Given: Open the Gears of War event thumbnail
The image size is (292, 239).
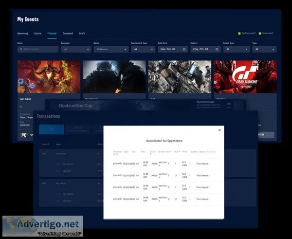Looking at the screenshot, I should [180, 76].
